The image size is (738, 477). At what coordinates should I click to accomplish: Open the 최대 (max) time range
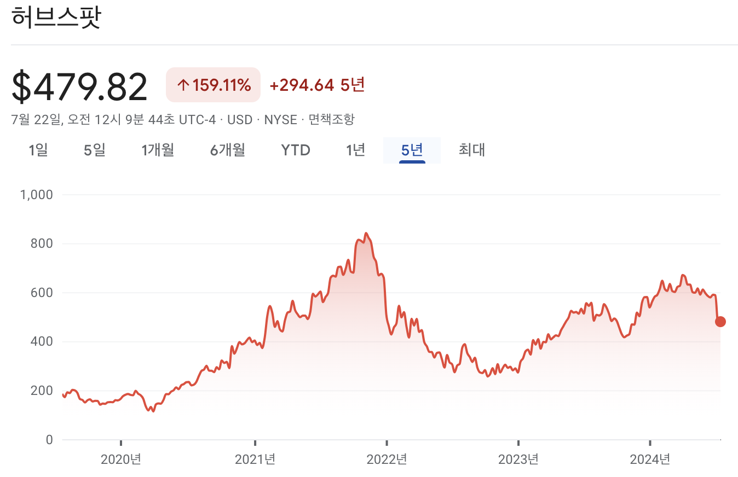point(472,150)
